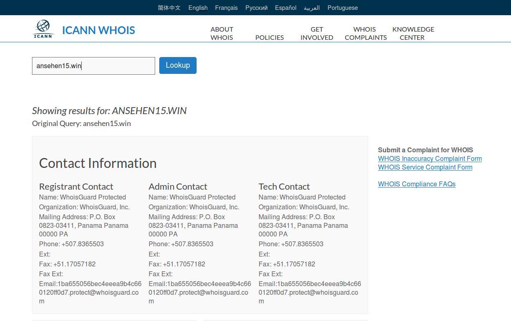Open the ICANN WHOIS home title
511x321 pixels.
pyautogui.click(x=99, y=30)
